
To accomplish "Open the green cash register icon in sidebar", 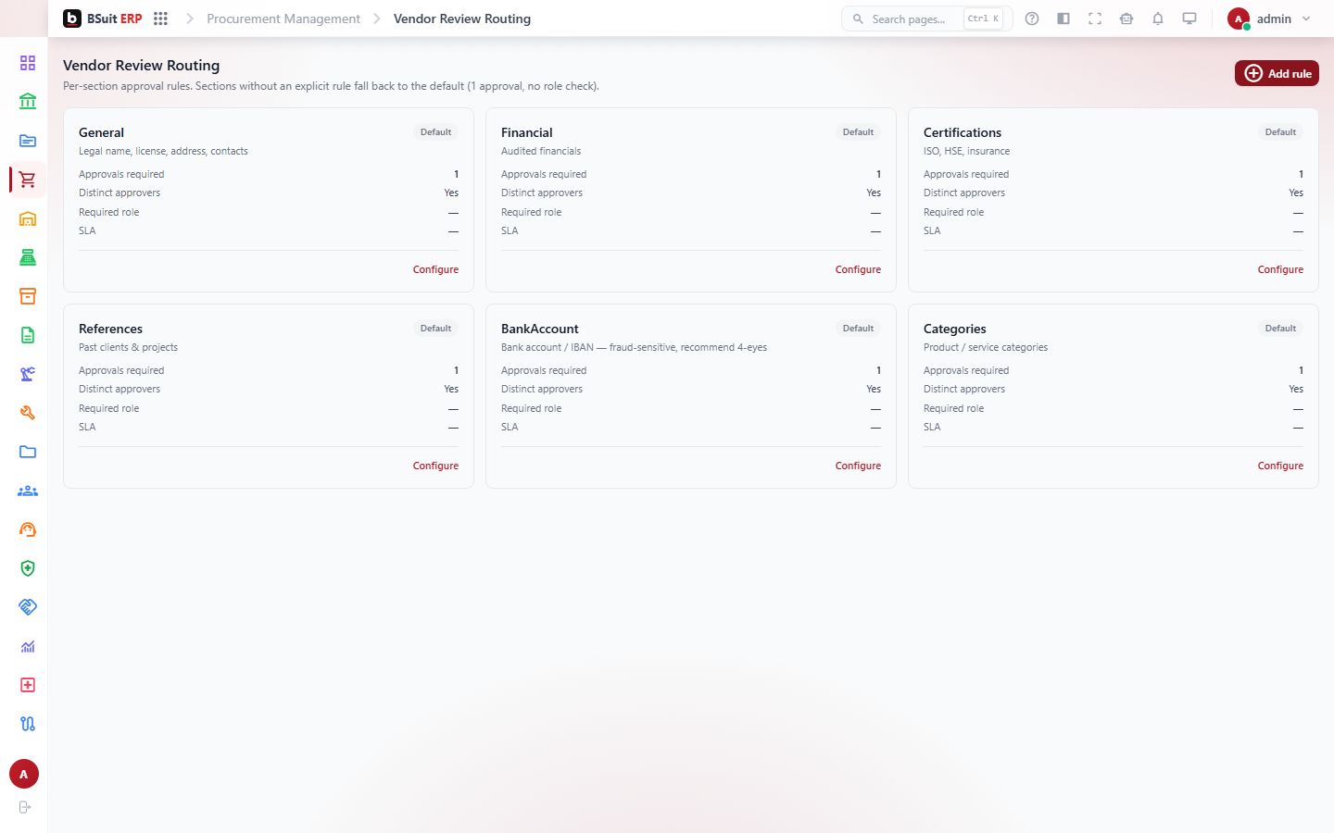I will [28, 257].
